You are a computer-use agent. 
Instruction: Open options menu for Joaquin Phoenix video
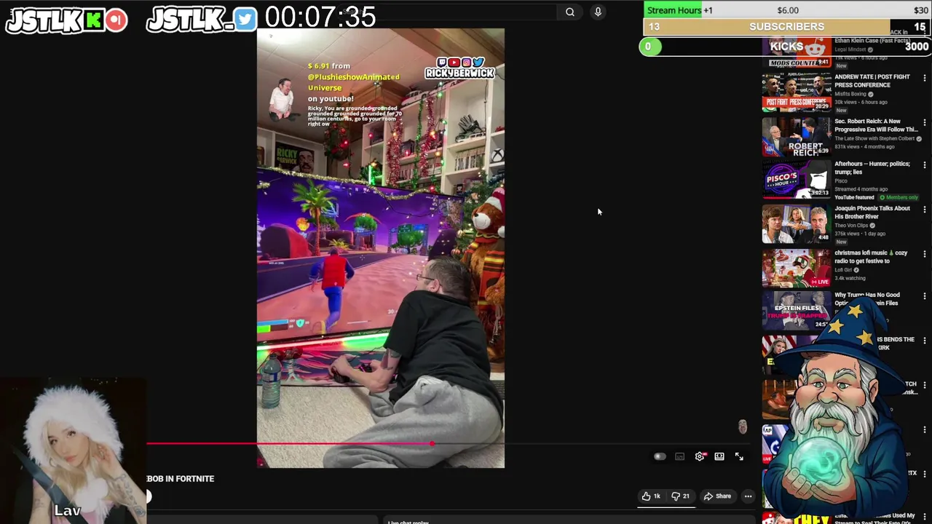pos(925,210)
